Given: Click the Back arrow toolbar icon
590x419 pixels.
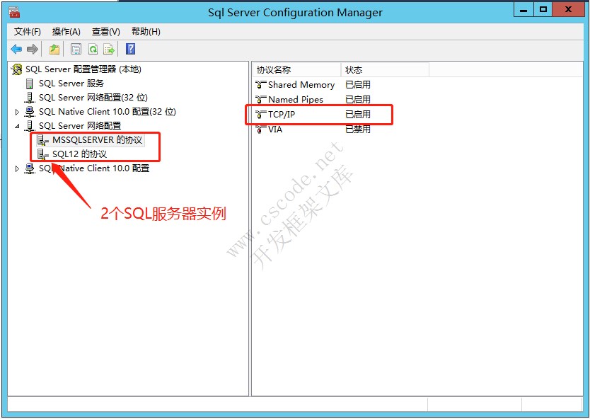Looking at the screenshot, I should [16, 49].
